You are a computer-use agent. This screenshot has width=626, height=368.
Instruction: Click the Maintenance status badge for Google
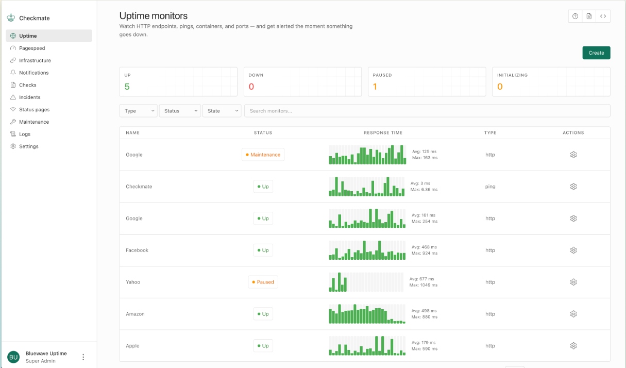pos(263,155)
